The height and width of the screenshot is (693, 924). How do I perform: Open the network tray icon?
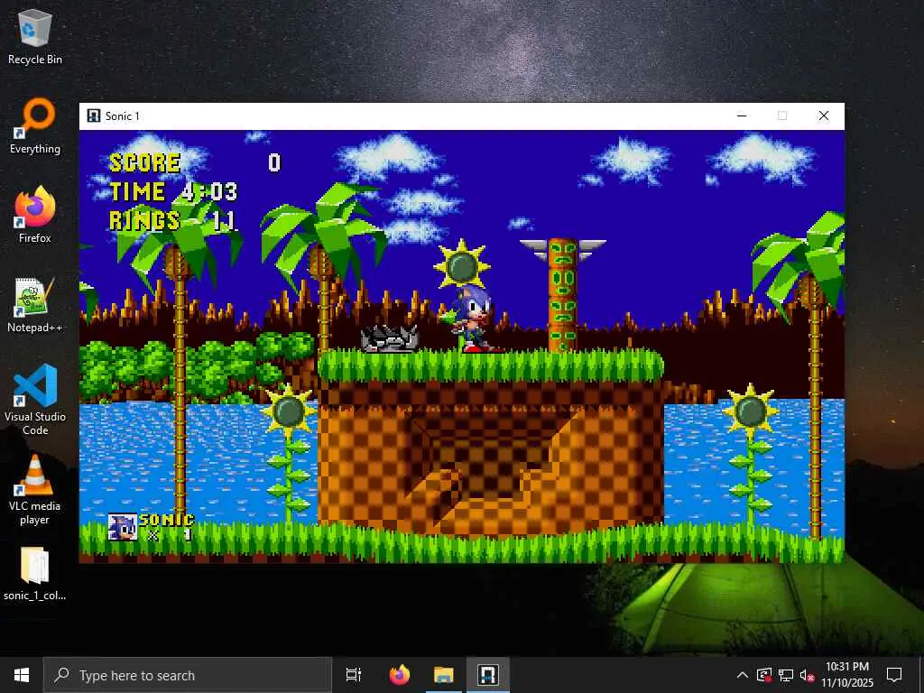click(786, 675)
